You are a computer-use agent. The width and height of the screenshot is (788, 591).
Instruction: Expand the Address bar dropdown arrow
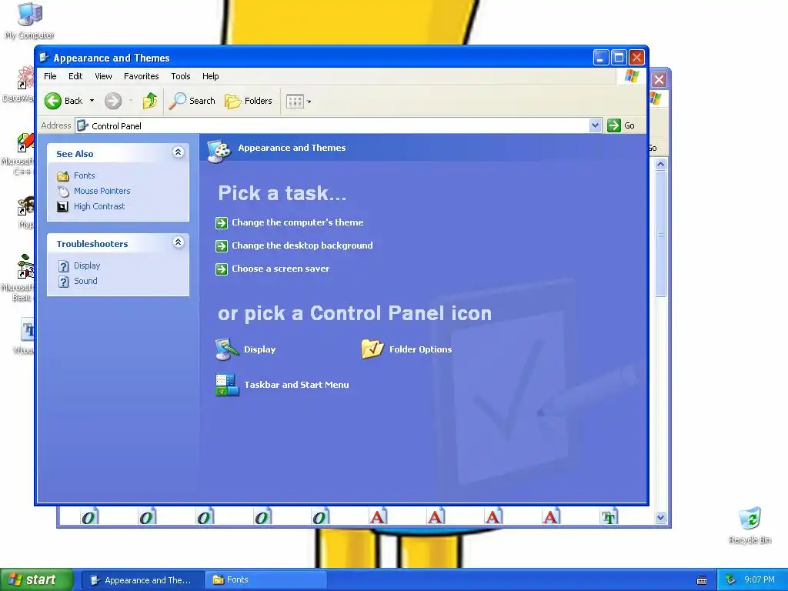pos(595,125)
